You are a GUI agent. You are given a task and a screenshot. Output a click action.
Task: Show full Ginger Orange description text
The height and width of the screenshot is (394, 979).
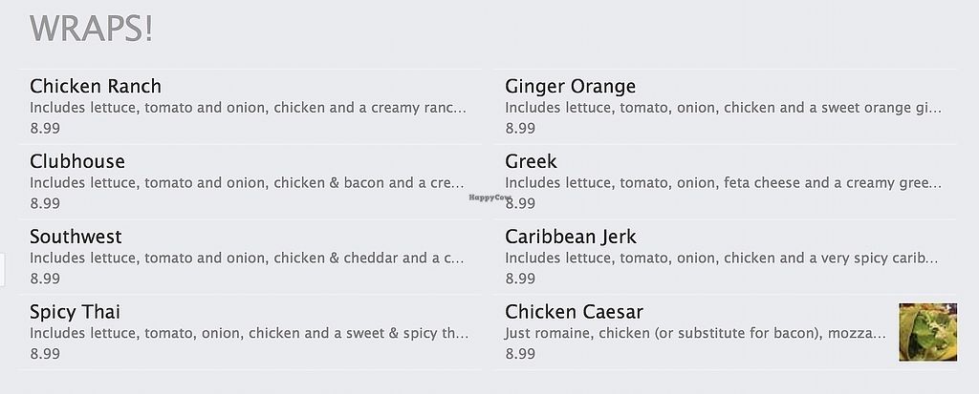[x=724, y=108]
